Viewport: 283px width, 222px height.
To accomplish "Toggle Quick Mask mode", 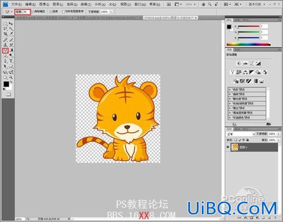I will coord(8,94).
